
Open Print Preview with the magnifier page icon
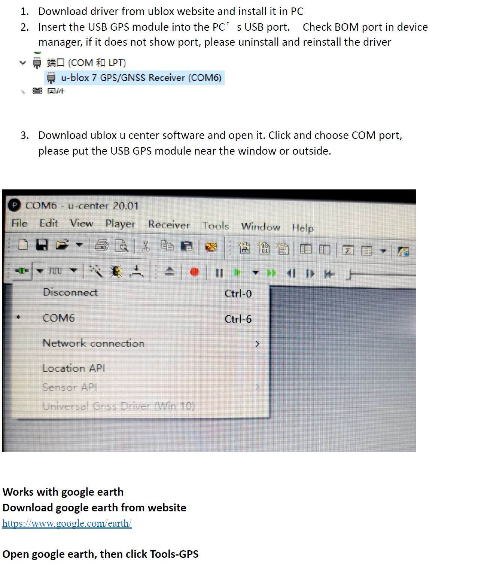(122, 246)
